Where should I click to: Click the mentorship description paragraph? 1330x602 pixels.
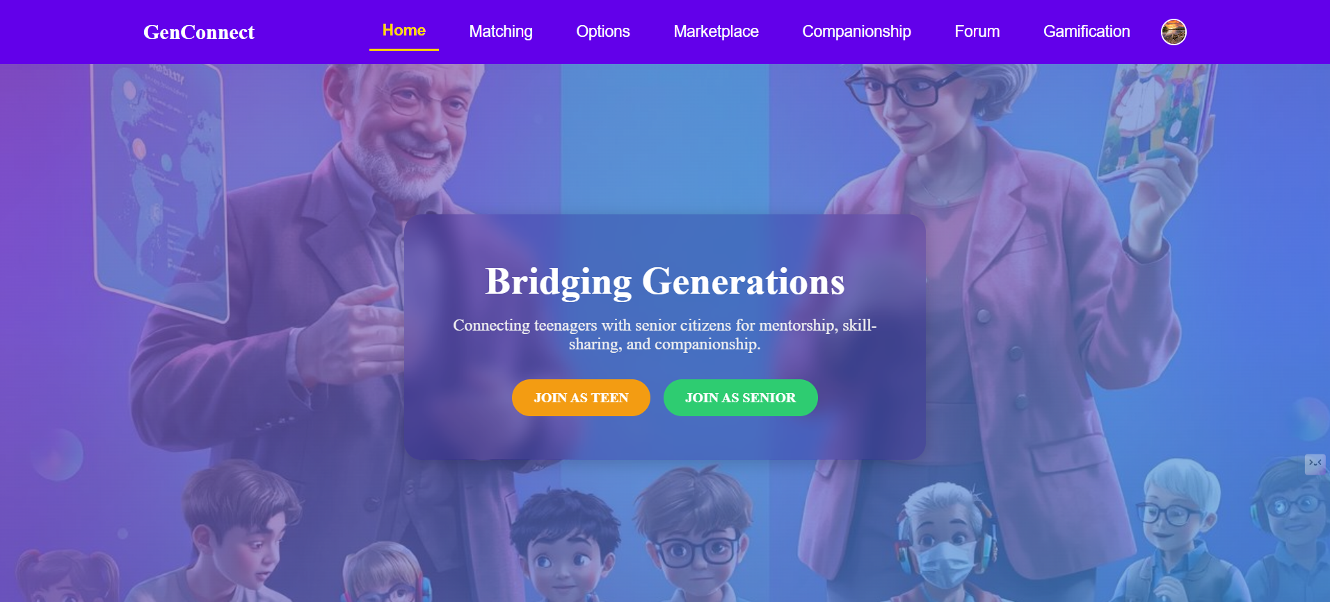coord(665,335)
